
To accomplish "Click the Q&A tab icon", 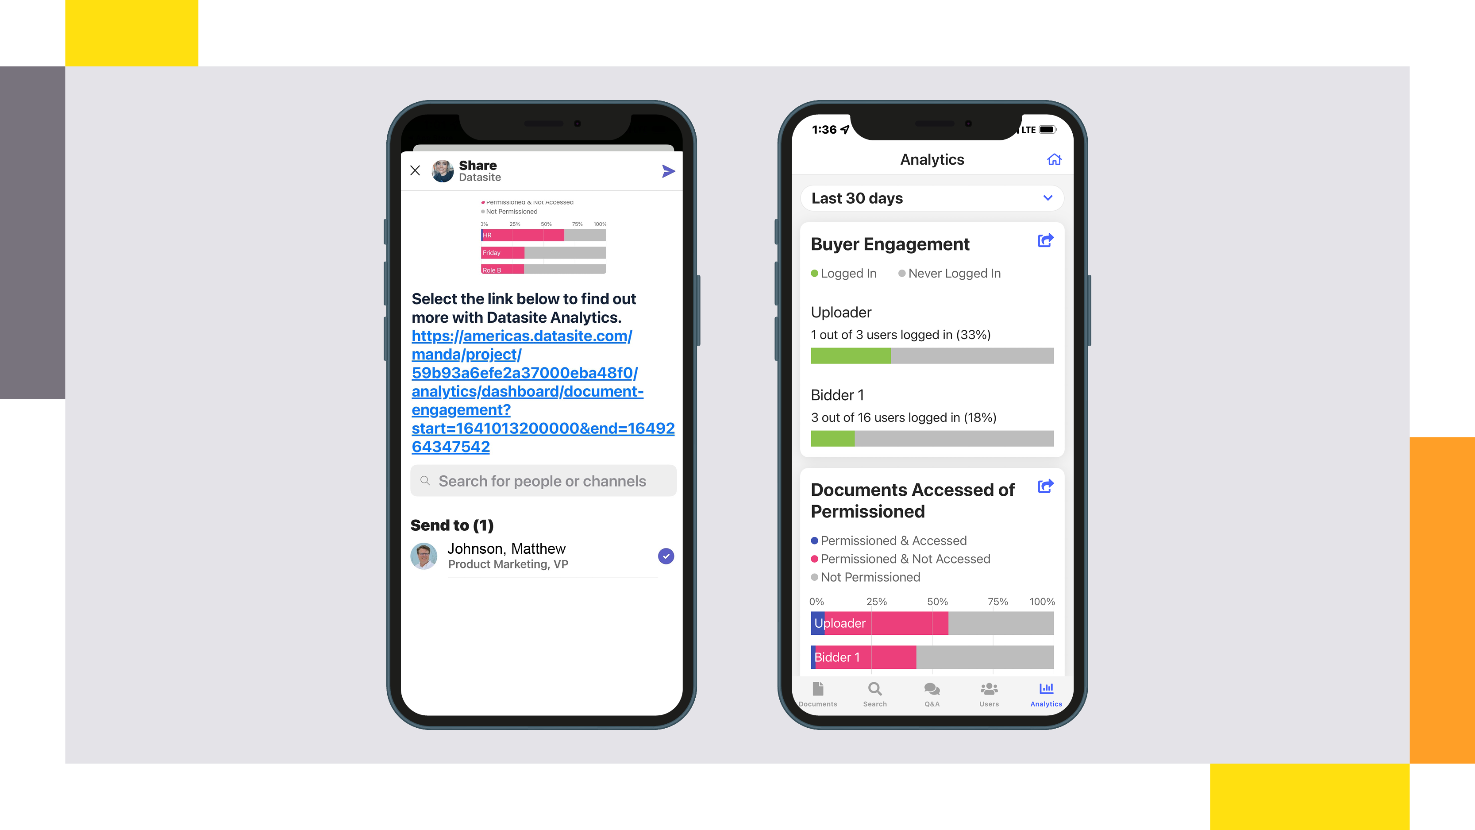I will click(931, 692).
